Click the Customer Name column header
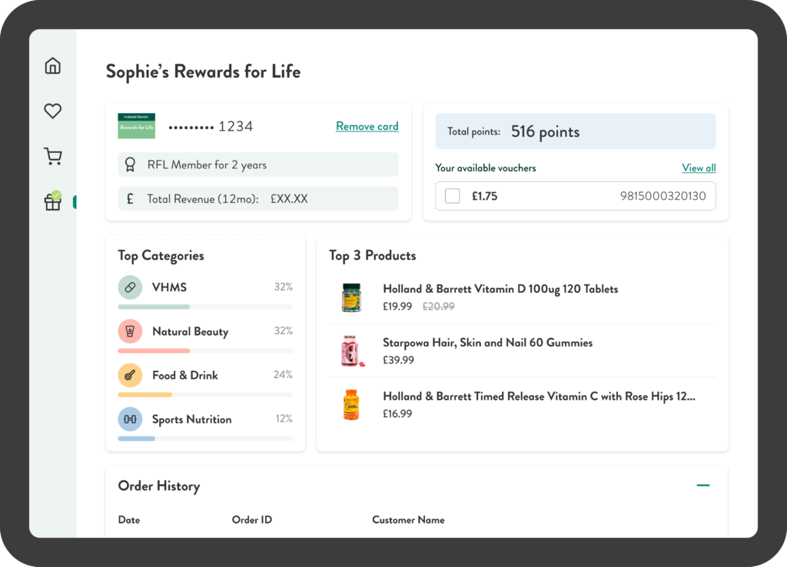Screen dimensions: 787x567 (408, 520)
